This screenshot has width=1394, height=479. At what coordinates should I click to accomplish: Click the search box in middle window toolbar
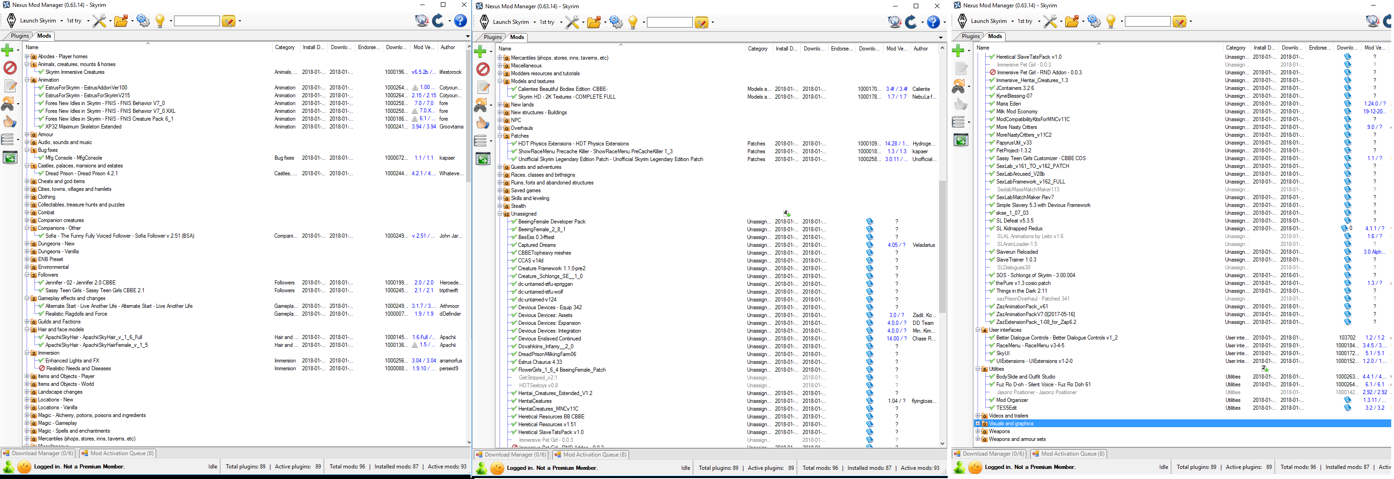click(x=669, y=22)
